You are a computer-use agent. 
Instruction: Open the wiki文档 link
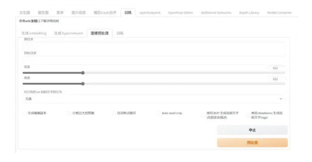31,21
